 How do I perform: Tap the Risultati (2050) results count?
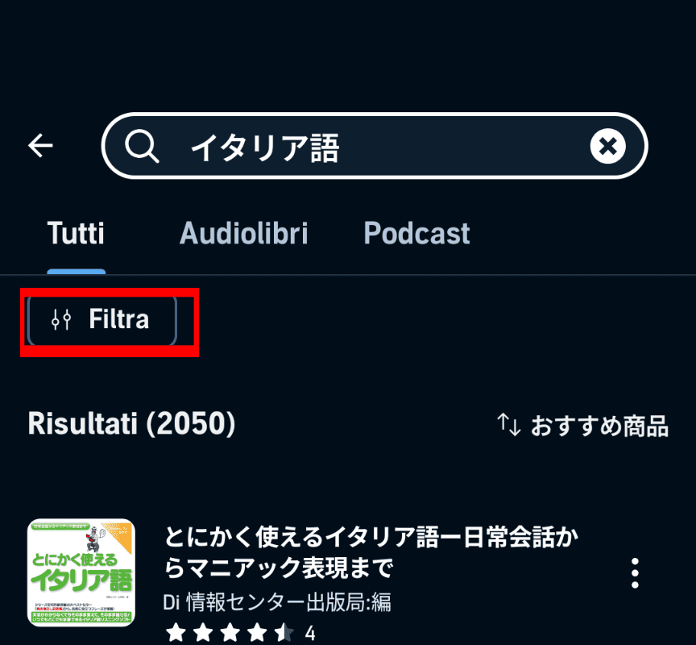132,423
